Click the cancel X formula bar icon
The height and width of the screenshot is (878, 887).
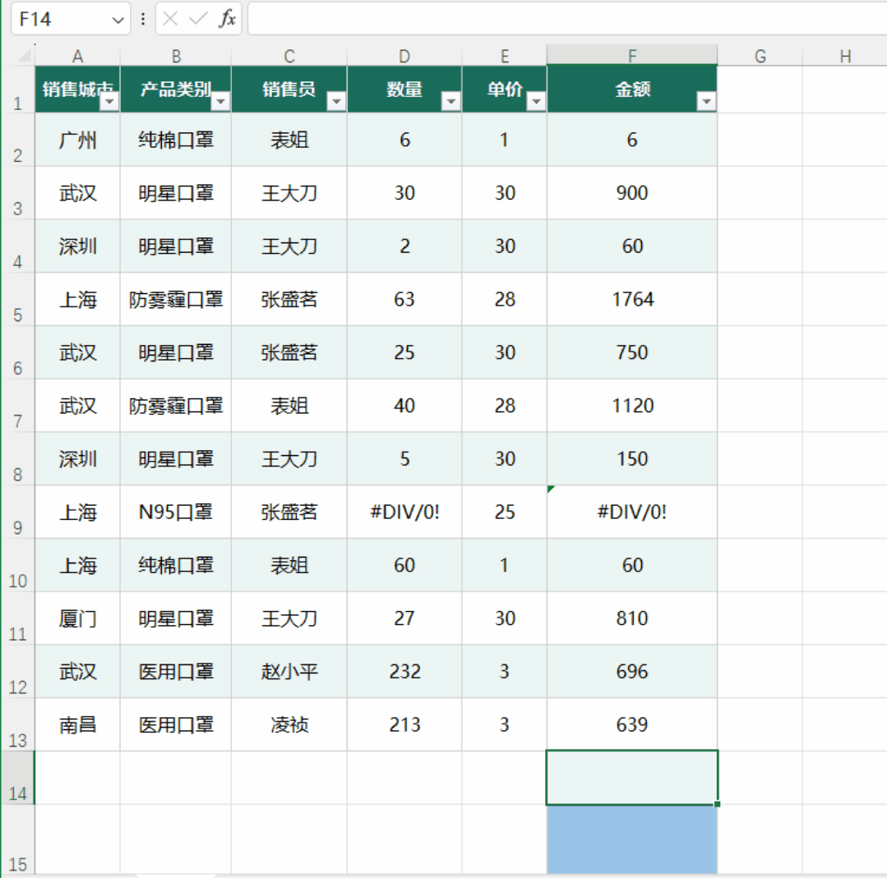click(x=170, y=19)
